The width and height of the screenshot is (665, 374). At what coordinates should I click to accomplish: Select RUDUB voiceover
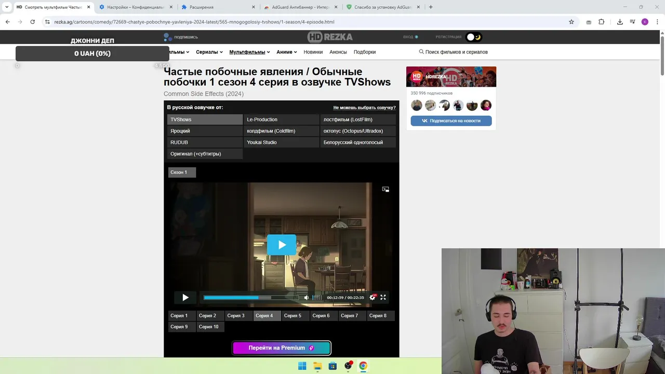pos(205,142)
